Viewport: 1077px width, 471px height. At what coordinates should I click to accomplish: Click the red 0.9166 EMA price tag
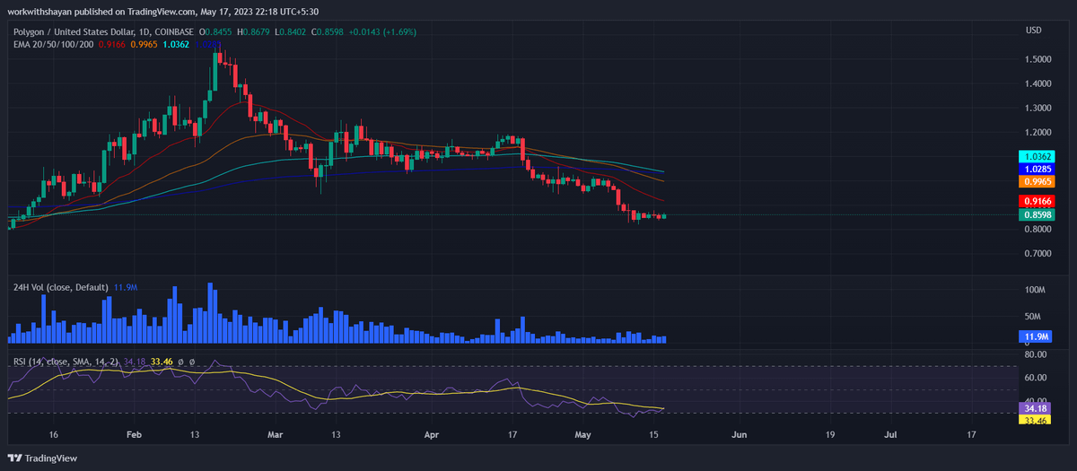coord(1039,202)
